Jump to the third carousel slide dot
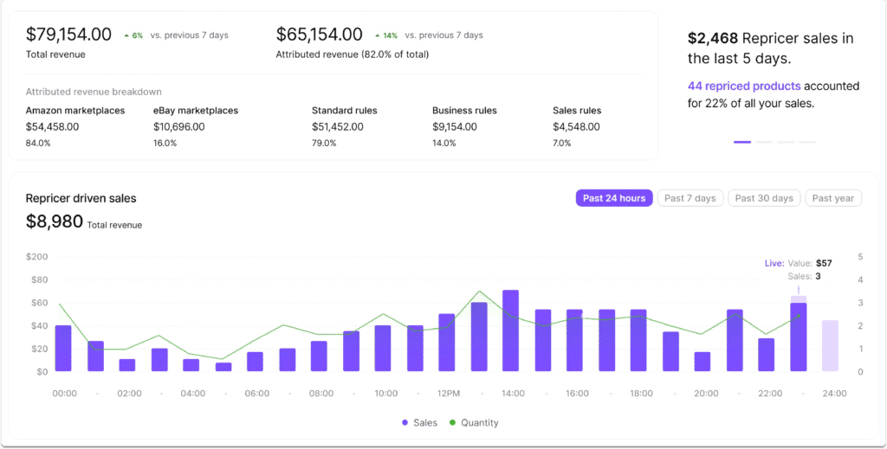This screenshot has width=887, height=449. click(786, 142)
